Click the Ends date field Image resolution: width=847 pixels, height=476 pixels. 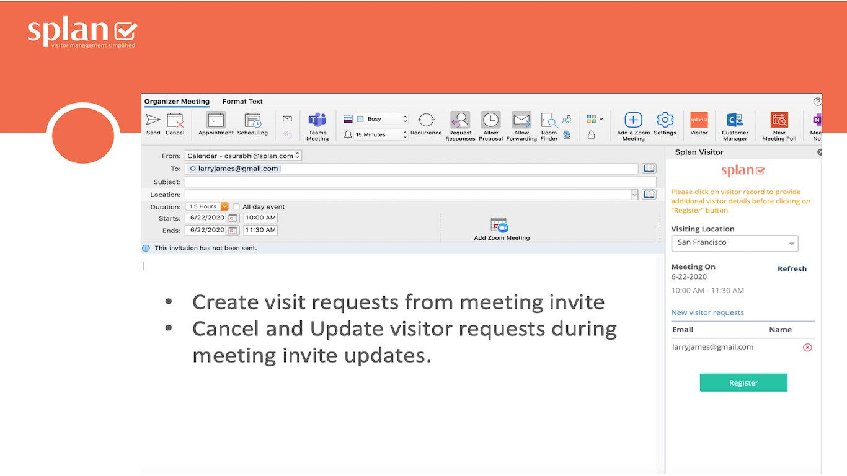pos(205,230)
